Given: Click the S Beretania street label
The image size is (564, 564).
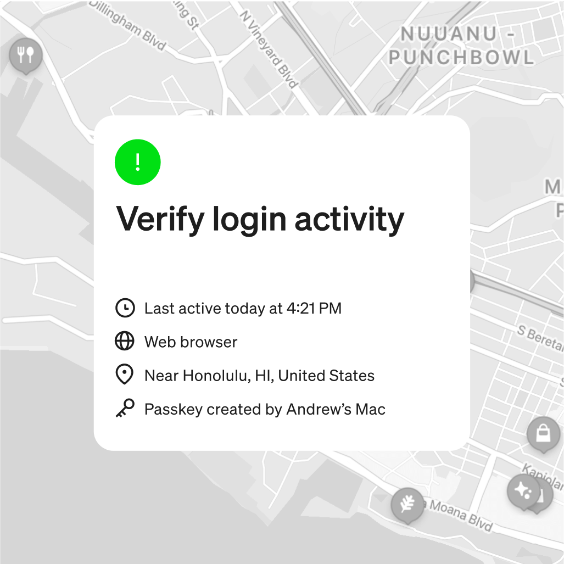Looking at the screenshot, I should (540, 338).
